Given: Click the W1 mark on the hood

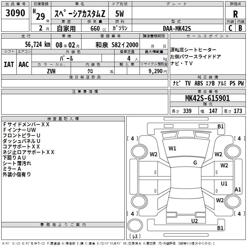Looking at the screenshot, I should coord(172,149).
